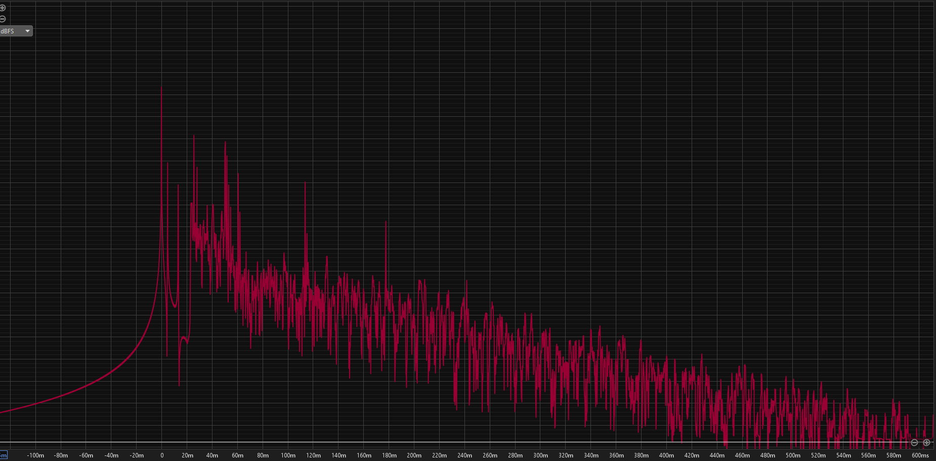Screen dimensions: 936x461
Task: Click the 140m time axis label
Action: [x=339, y=455]
